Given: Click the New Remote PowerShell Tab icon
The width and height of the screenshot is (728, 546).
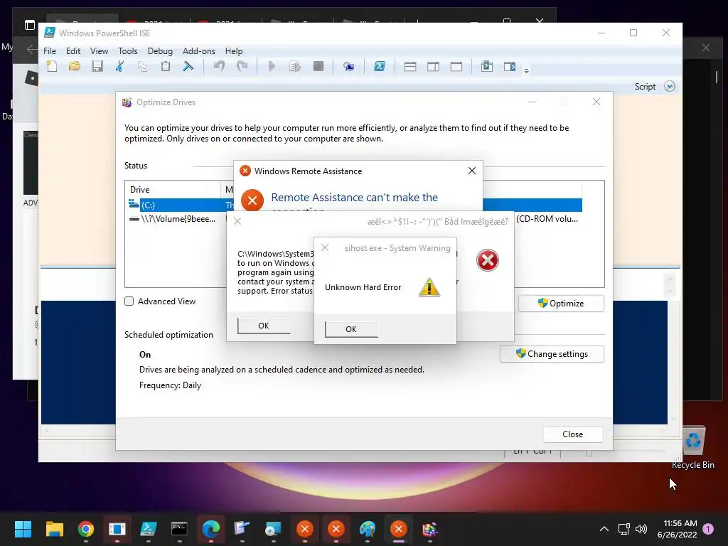Looking at the screenshot, I should click(348, 66).
